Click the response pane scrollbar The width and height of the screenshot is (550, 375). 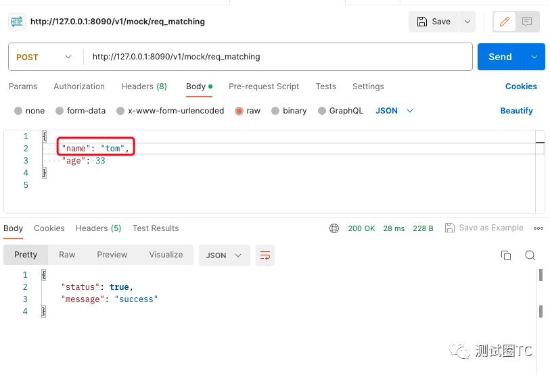coord(541,294)
